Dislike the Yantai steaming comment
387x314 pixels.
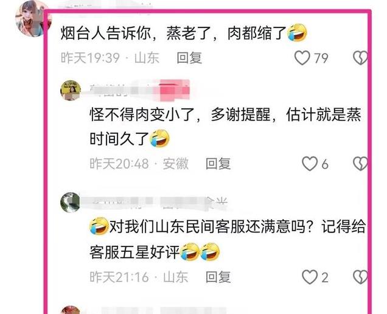[x=360, y=58]
